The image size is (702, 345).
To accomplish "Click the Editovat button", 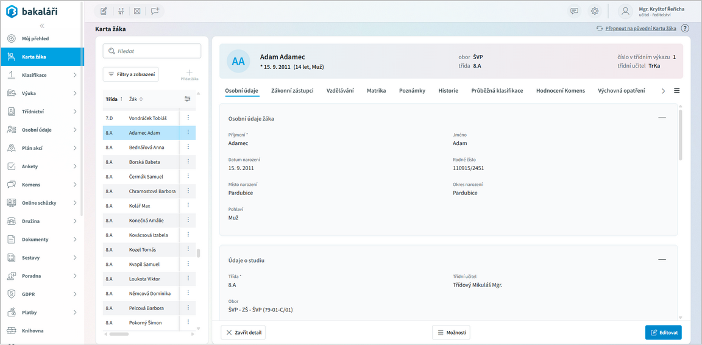I will click(663, 332).
